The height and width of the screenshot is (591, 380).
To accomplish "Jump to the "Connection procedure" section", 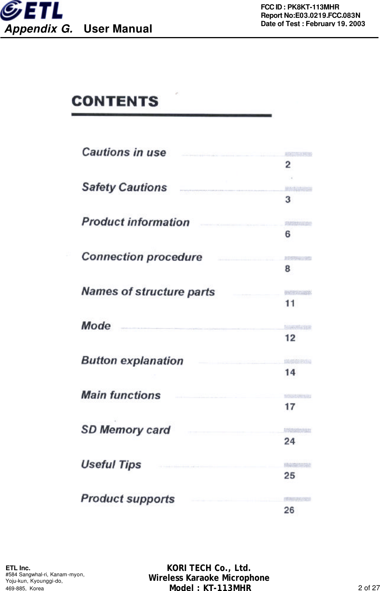I will click(142, 257).
